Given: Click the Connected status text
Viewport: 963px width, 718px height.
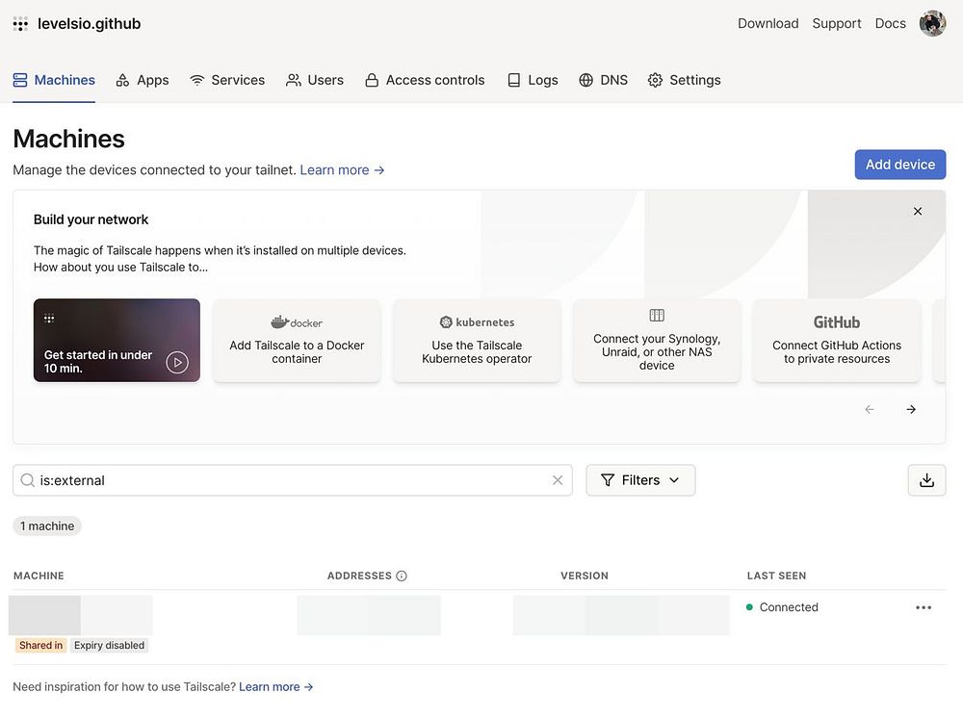Looking at the screenshot, I should click(x=789, y=607).
